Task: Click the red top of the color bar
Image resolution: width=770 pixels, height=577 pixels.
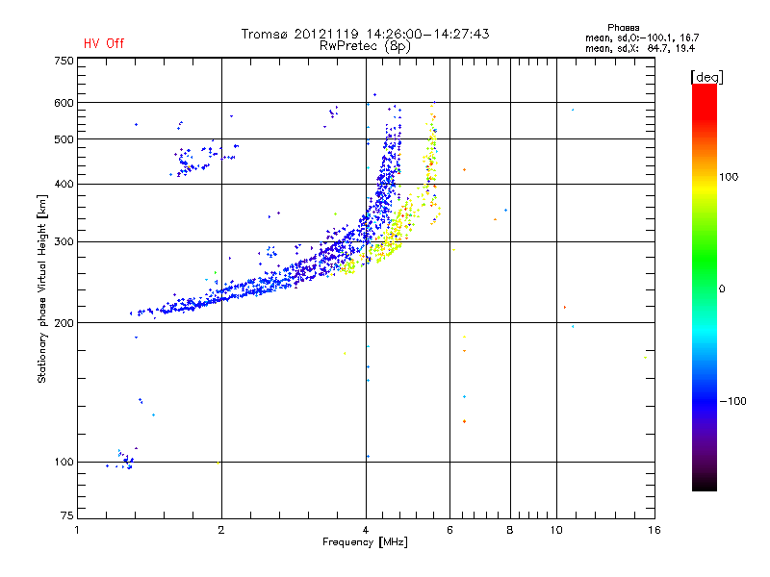Action: pos(705,95)
